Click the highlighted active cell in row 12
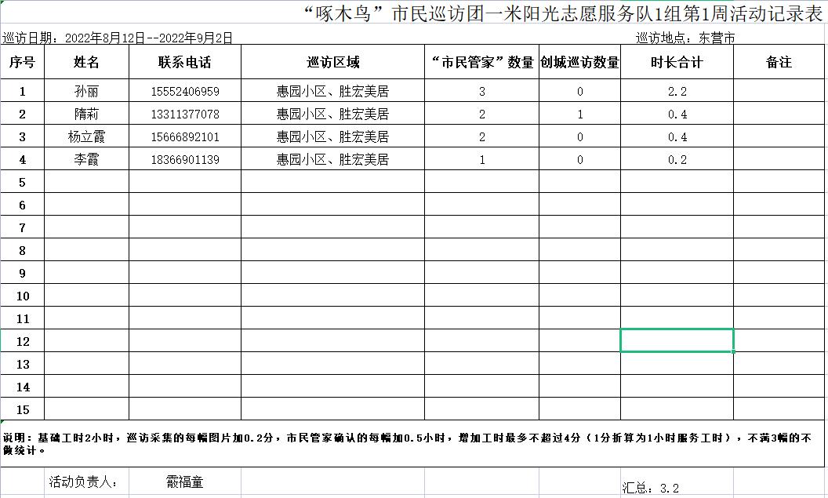The image size is (828, 498). coord(677,340)
